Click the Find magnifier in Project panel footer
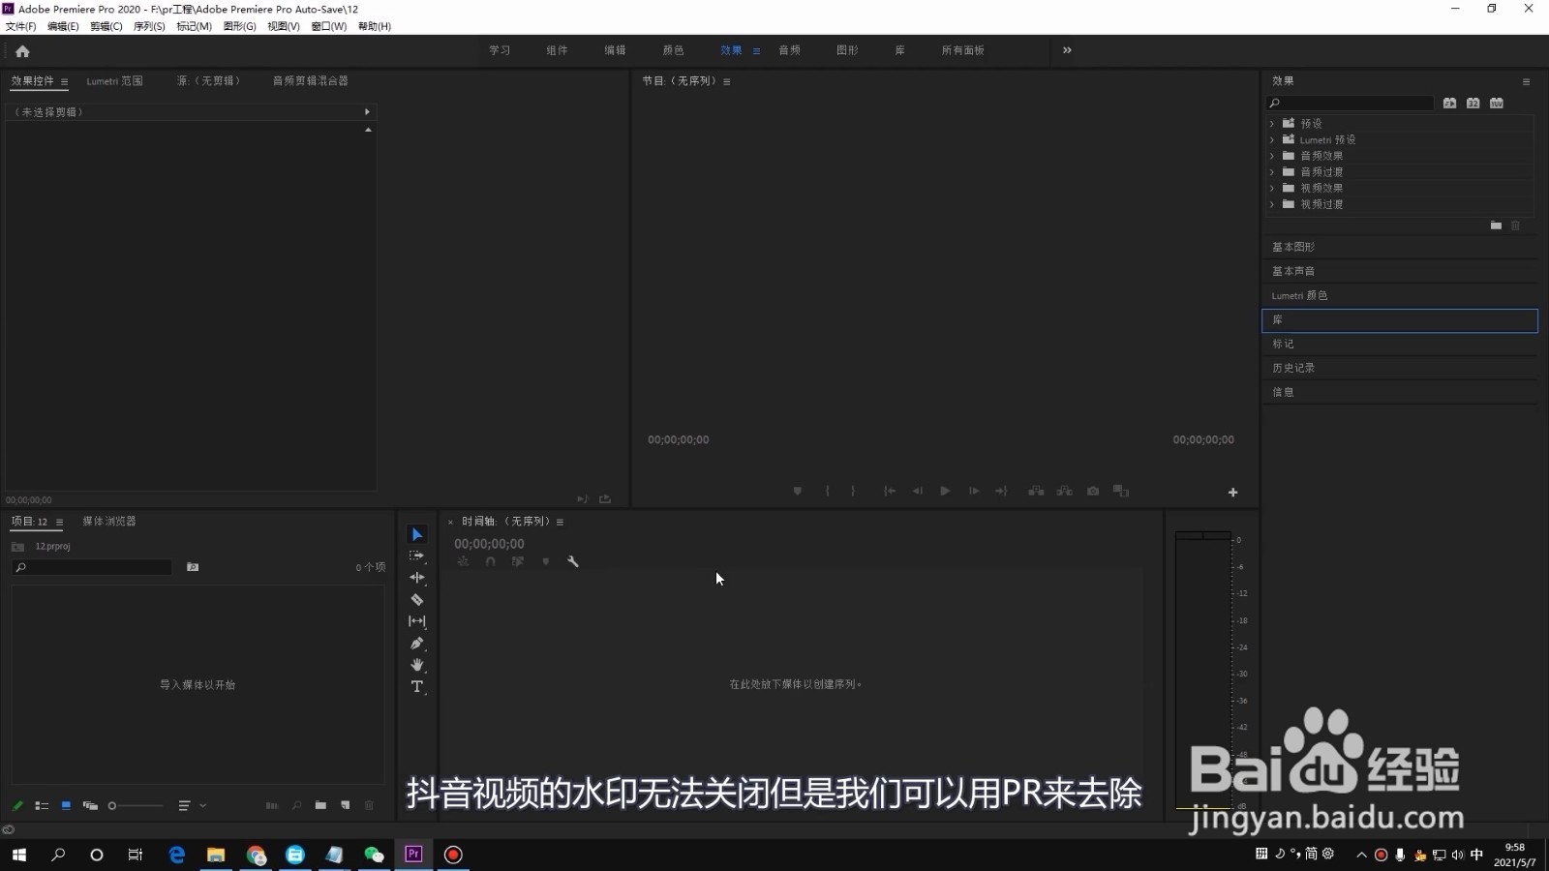 click(x=296, y=805)
